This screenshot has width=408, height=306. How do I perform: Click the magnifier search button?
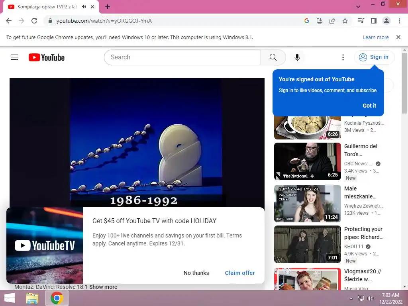pos(273,57)
